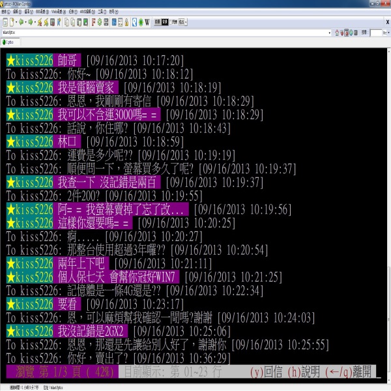Click the line 你好，賣出了?
The height and width of the screenshot is (391, 391).
coord(97,358)
